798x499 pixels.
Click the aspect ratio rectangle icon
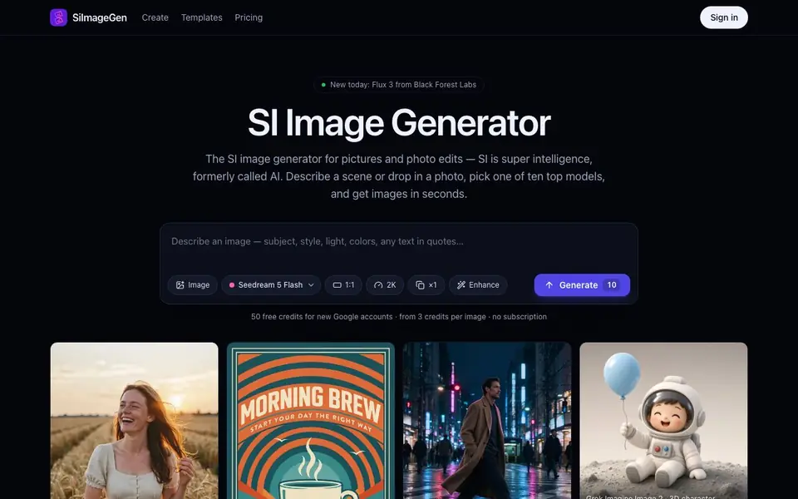[337, 285]
